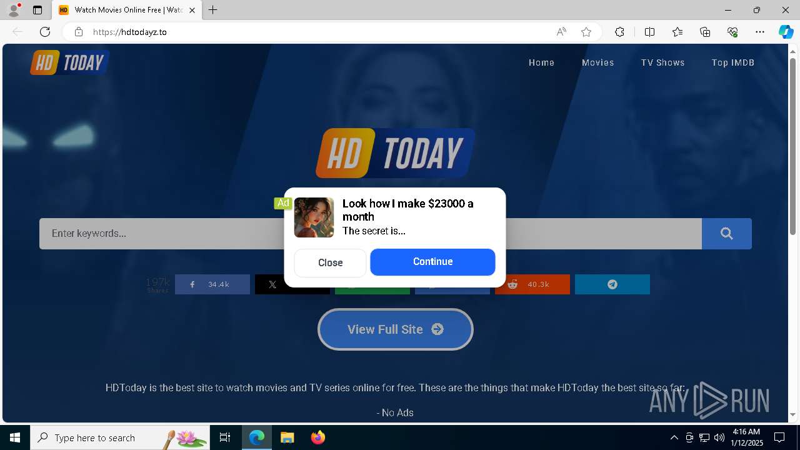The image size is (800, 450).
Task: Click the HD Today logo in header
Action: pos(69,62)
